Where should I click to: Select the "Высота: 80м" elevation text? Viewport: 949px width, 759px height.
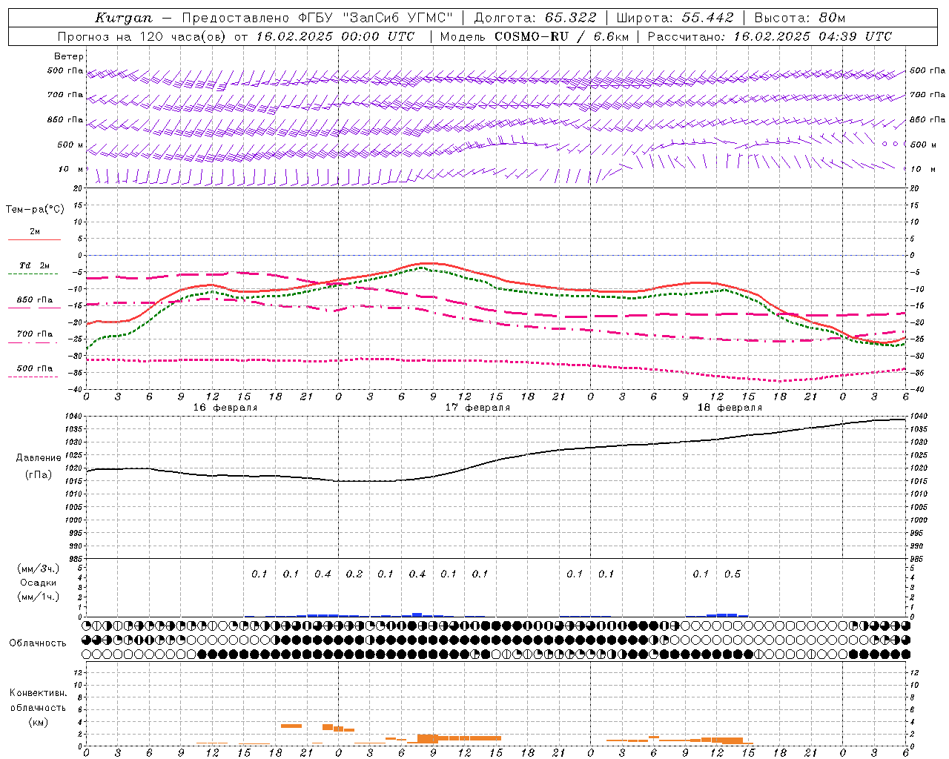pyautogui.click(x=800, y=18)
